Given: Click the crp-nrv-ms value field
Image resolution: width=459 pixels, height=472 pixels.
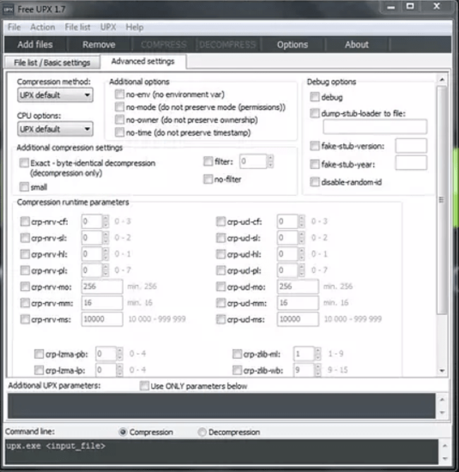Looking at the screenshot, I should tap(102, 319).
